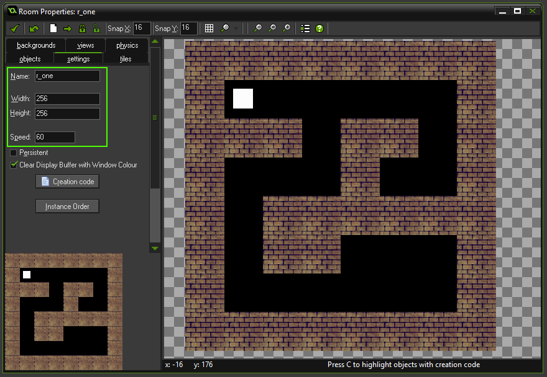Screen dimensions: 547x377
Task: Switch to the tiles tab
Action: pos(126,59)
